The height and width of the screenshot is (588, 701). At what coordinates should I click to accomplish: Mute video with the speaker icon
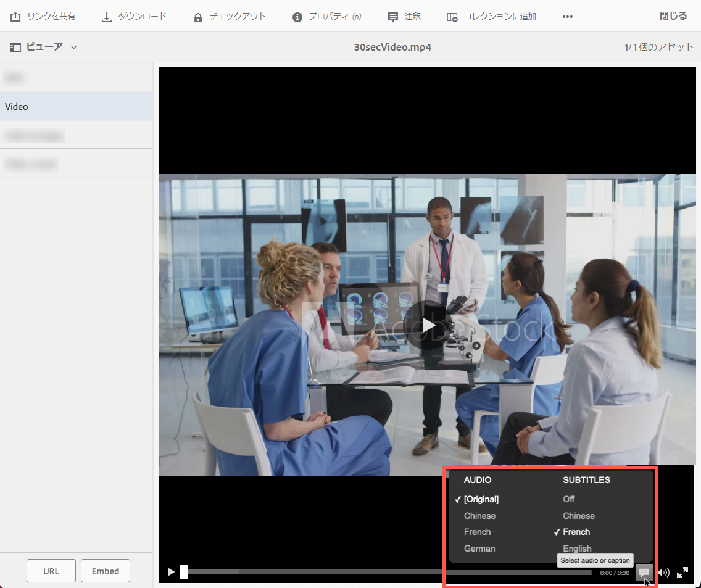click(663, 573)
